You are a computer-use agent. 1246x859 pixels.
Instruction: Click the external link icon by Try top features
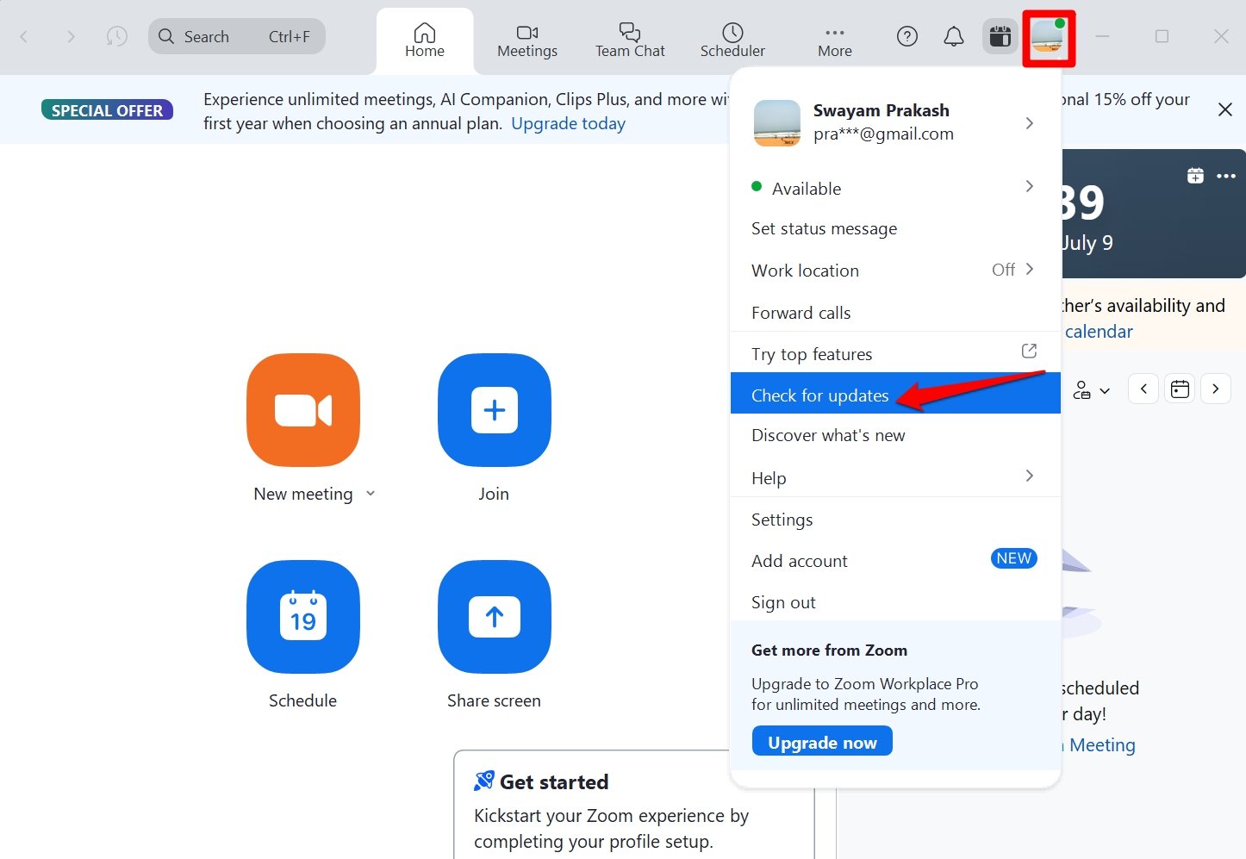tap(1029, 351)
